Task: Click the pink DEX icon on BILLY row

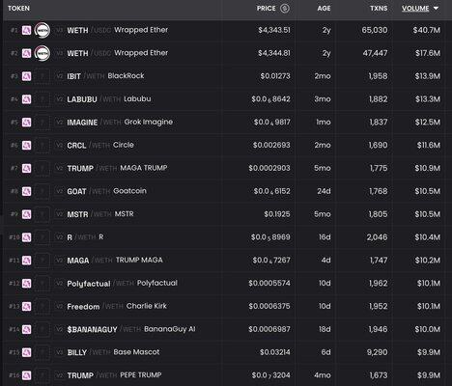Action: pyautogui.click(x=27, y=352)
